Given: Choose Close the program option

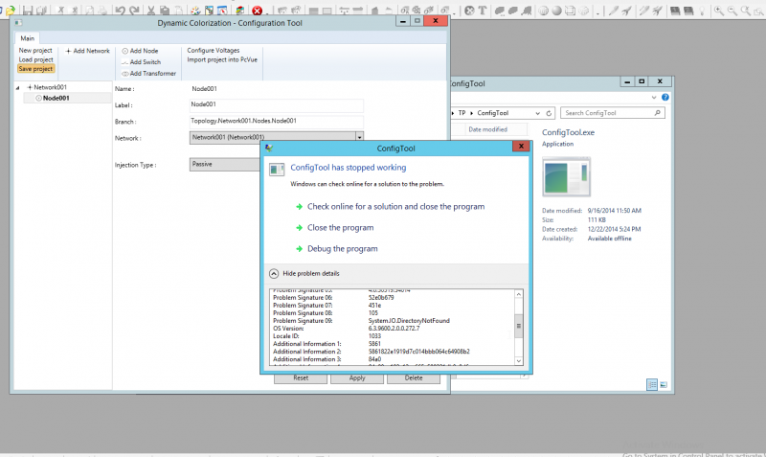Looking at the screenshot, I should (341, 228).
